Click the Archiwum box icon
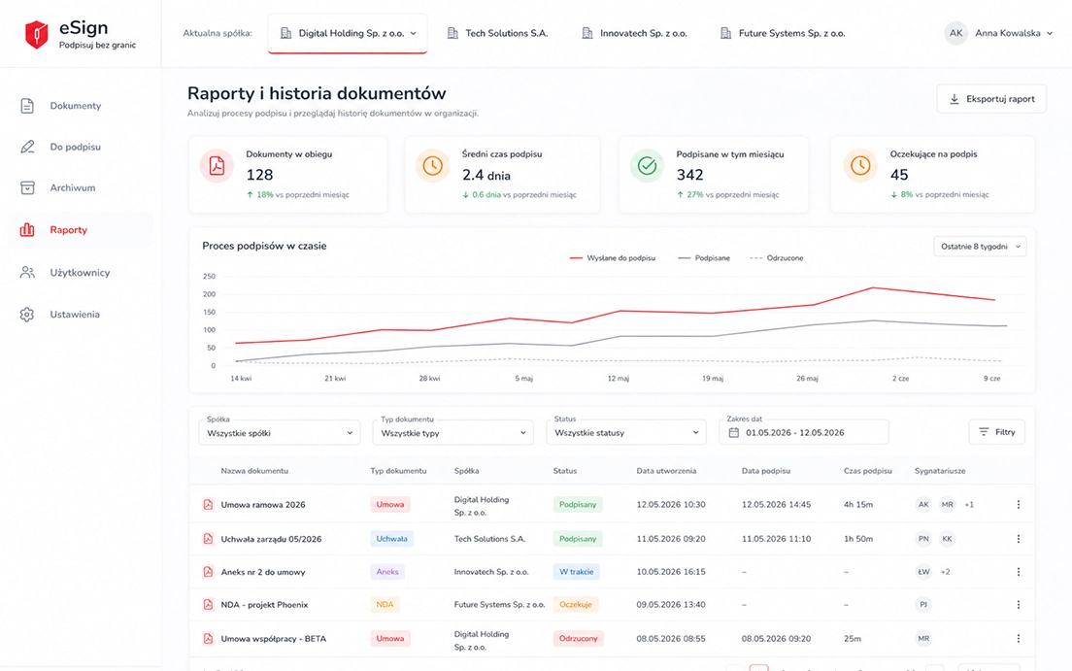Screen dimensions: 1072x671 click(27, 188)
